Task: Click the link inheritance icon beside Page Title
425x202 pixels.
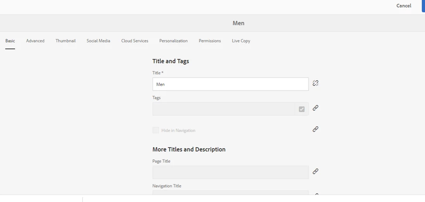Action: tap(315, 172)
